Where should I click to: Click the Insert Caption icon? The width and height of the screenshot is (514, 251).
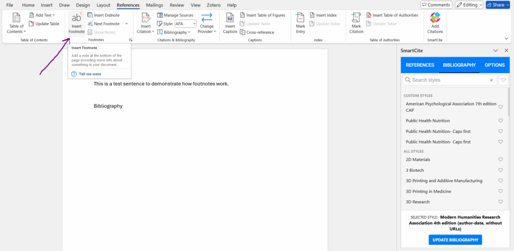[x=230, y=19]
